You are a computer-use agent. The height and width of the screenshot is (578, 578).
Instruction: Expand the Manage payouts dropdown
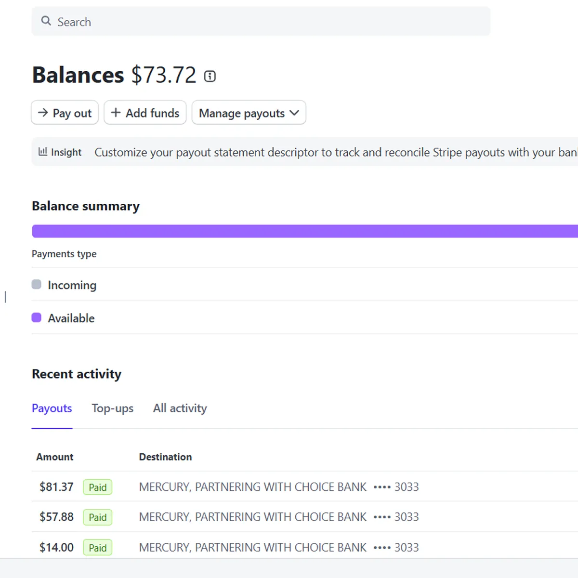(249, 113)
